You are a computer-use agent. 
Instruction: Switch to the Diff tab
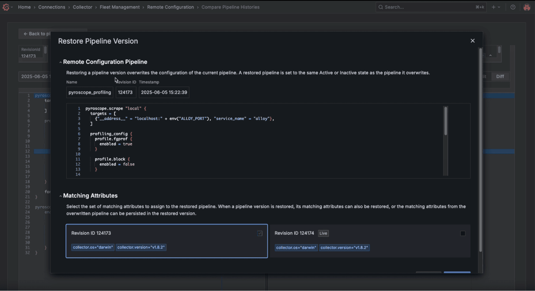(500, 76)
